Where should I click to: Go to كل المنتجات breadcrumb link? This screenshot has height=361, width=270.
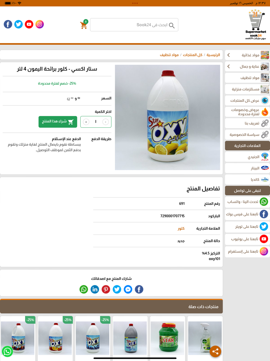click(x=193, y=55)
